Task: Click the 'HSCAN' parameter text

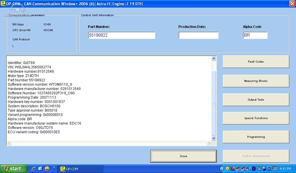Action: [48, 30]
